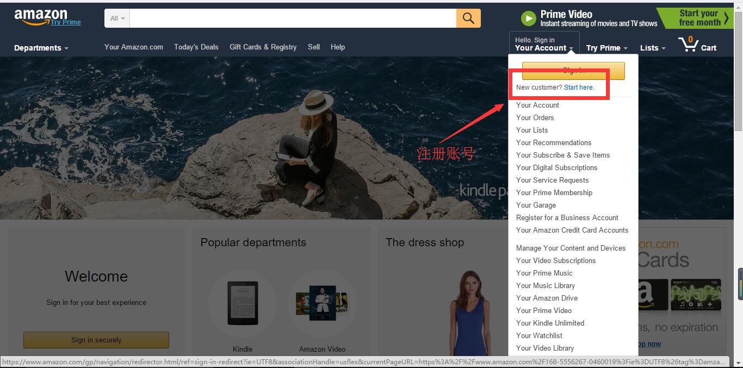
Task: Click Try Prime under the logo
Action: 66,22
